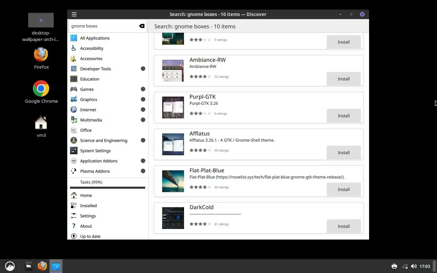Screen dimensions: 437x273
Task: Open the application launcher in taskbar
Action: coord(10,266)
